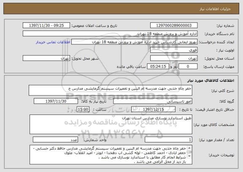Click the تاریخ نیاز به کالا field 1397/11/30
This screenshot has width=243, height=172.
pyautogui.click(x=56, y=101)
